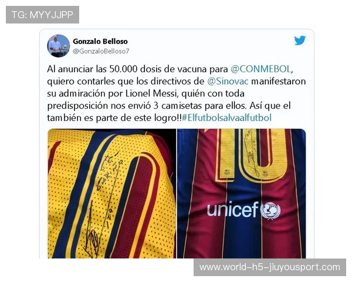This screenshot has height=282, width=352.
Task: View the unicef Barcelona jersey photo
Action: coord(241,193)
